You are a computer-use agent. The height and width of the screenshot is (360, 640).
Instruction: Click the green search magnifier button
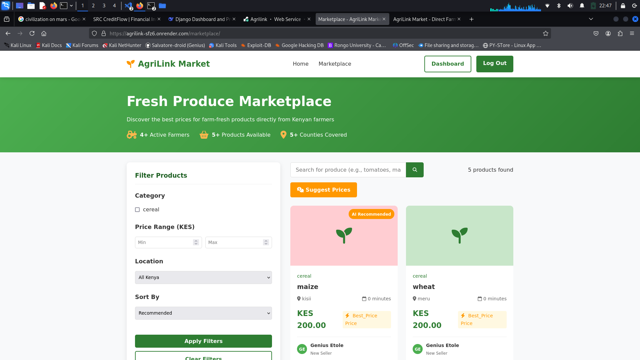click(x=415, y=170)
